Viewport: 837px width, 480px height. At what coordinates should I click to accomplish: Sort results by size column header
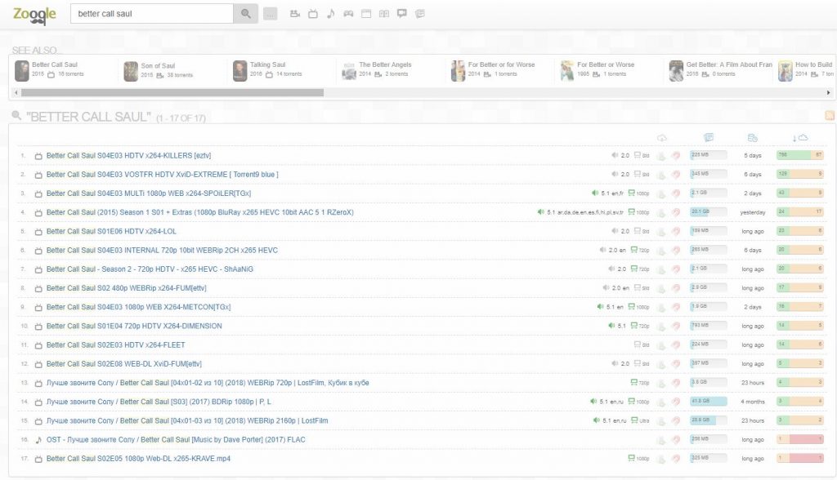708,138
